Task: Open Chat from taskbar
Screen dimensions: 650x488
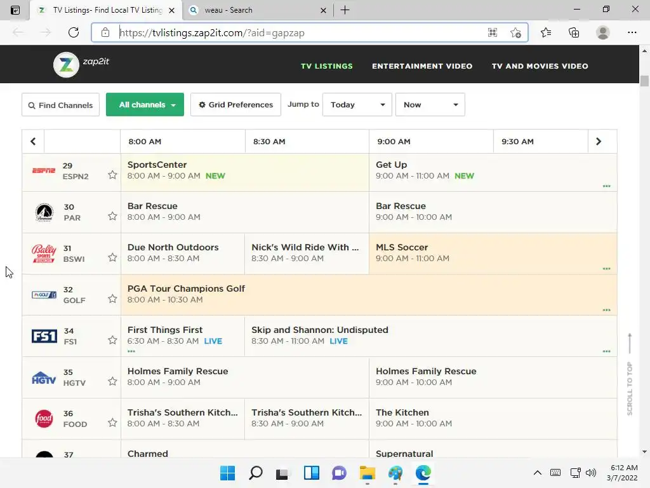Action: click(339, 473)
